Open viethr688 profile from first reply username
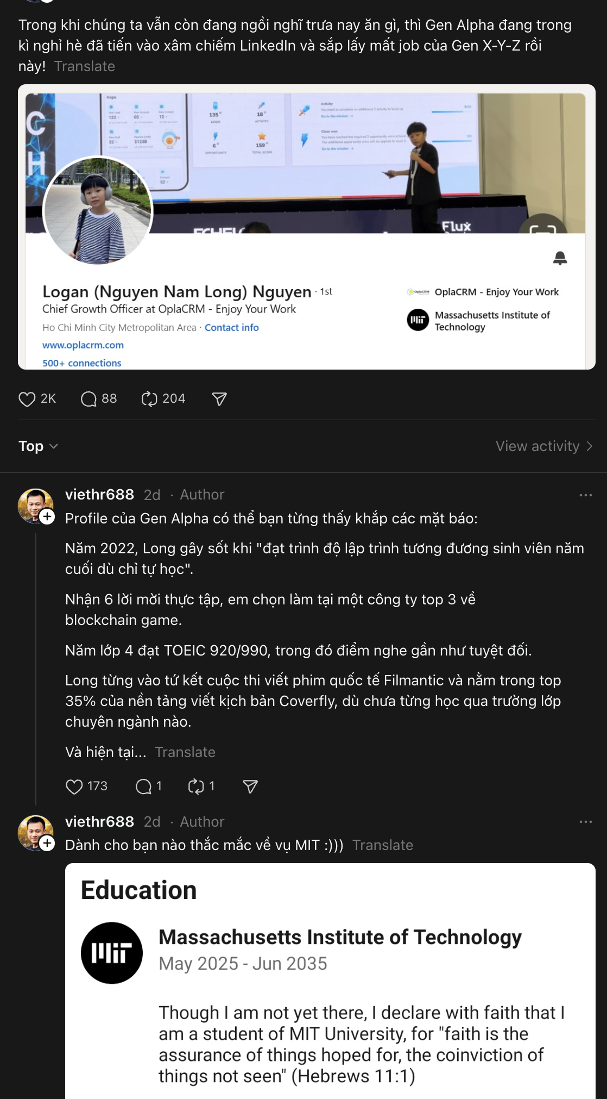Screen dimensions: 607x1099 pyautogui.click(x=99, y=495)
